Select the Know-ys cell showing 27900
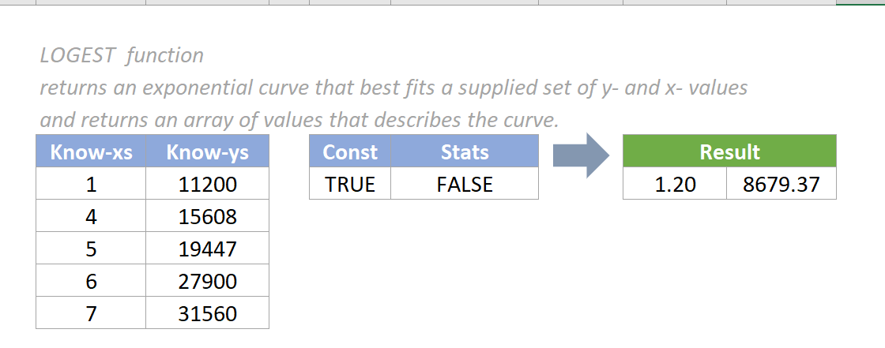 coord(207,282)
